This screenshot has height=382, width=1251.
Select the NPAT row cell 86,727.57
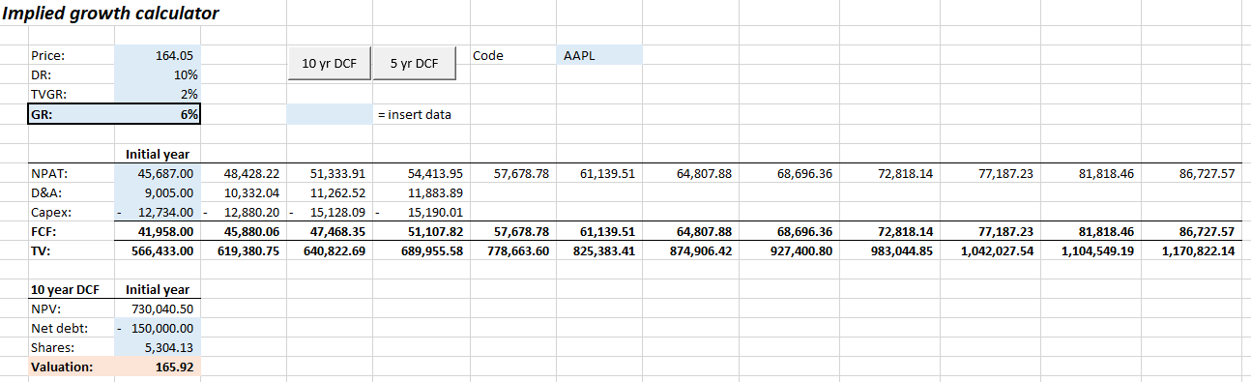[x=1192, y=174]
